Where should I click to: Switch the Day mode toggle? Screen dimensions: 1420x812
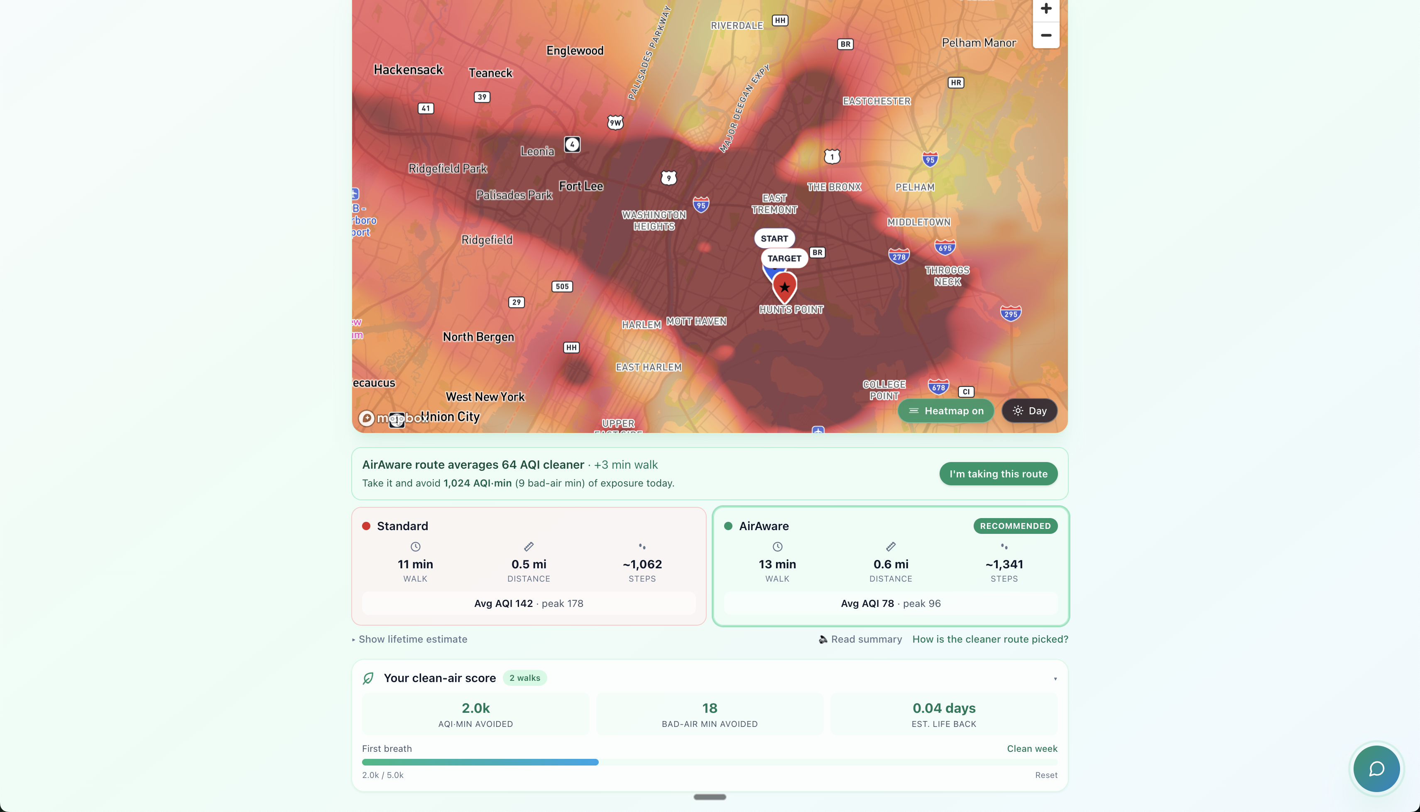point(1029,411)
